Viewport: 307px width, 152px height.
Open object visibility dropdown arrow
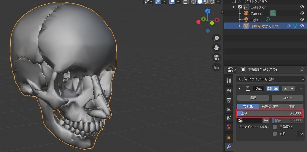pos(151,2)
